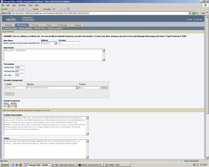Click the page vertical scrollbar down arrow
This screenshot has height=167, width=209.
(207, 158)
